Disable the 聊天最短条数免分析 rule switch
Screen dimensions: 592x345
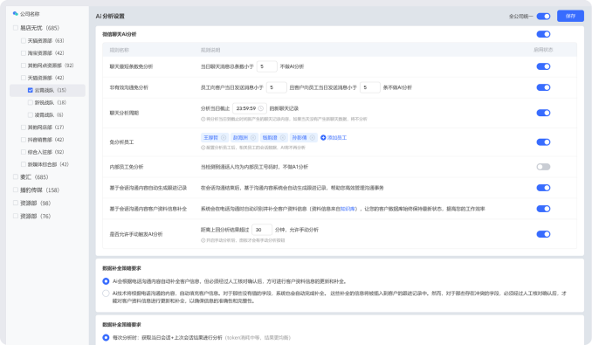pyautogui.click(x=543, y=66)
